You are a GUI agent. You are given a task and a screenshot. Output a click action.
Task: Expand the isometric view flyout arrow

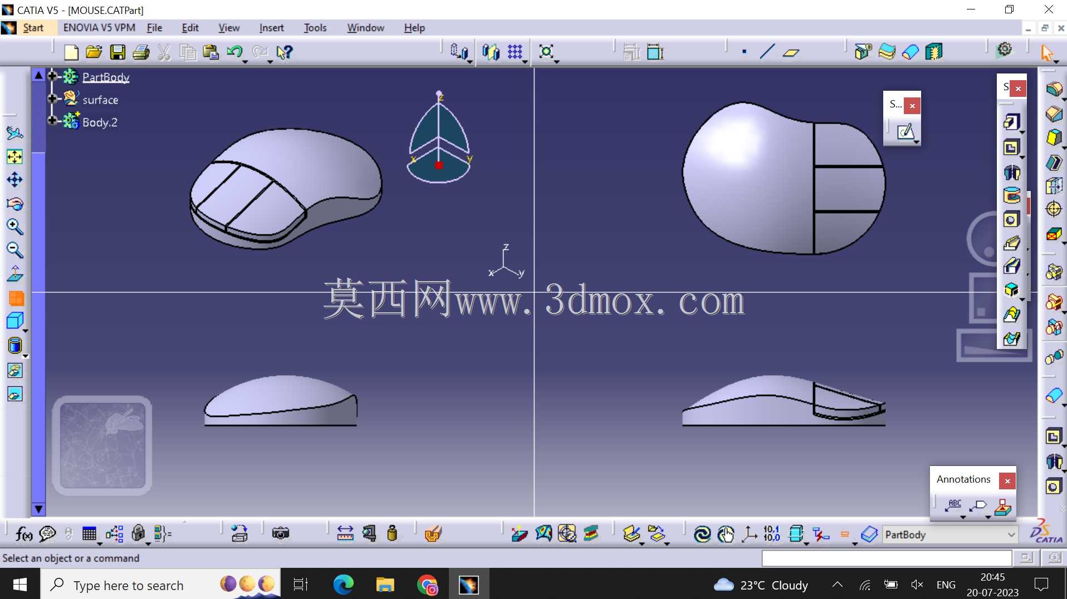point(25,331)
